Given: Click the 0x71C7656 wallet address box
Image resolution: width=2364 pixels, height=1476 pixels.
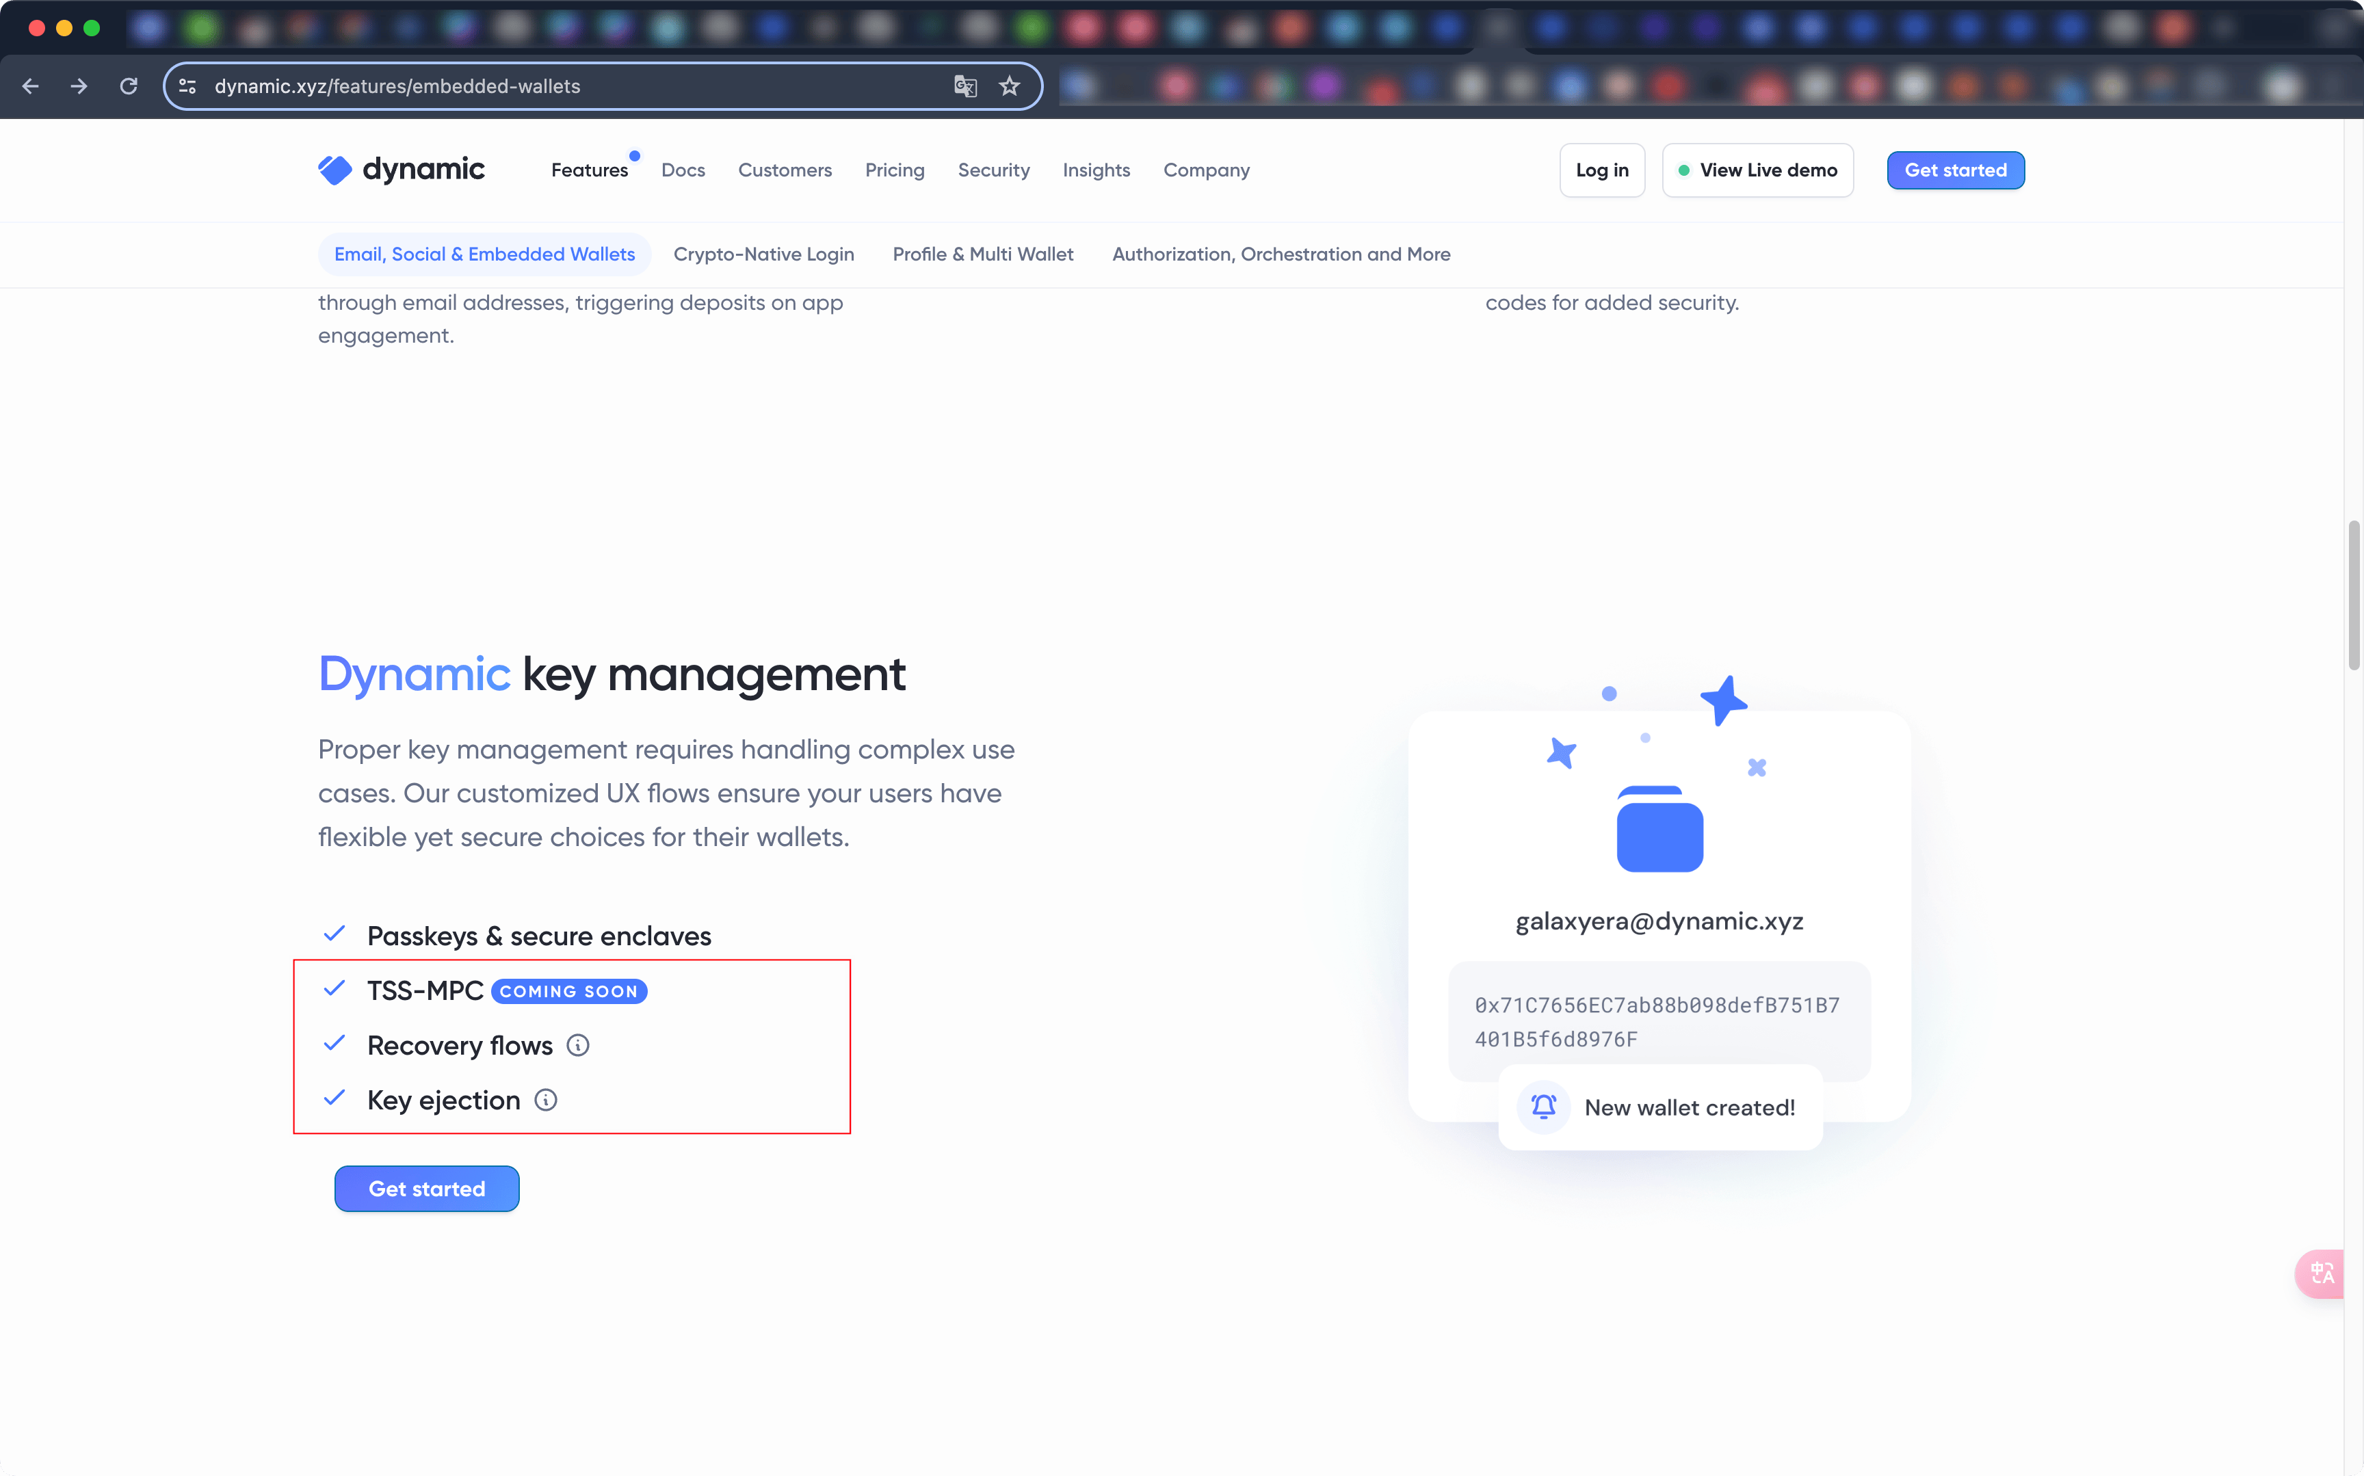Looking at the screenshot, I should click(1659, 1021).
